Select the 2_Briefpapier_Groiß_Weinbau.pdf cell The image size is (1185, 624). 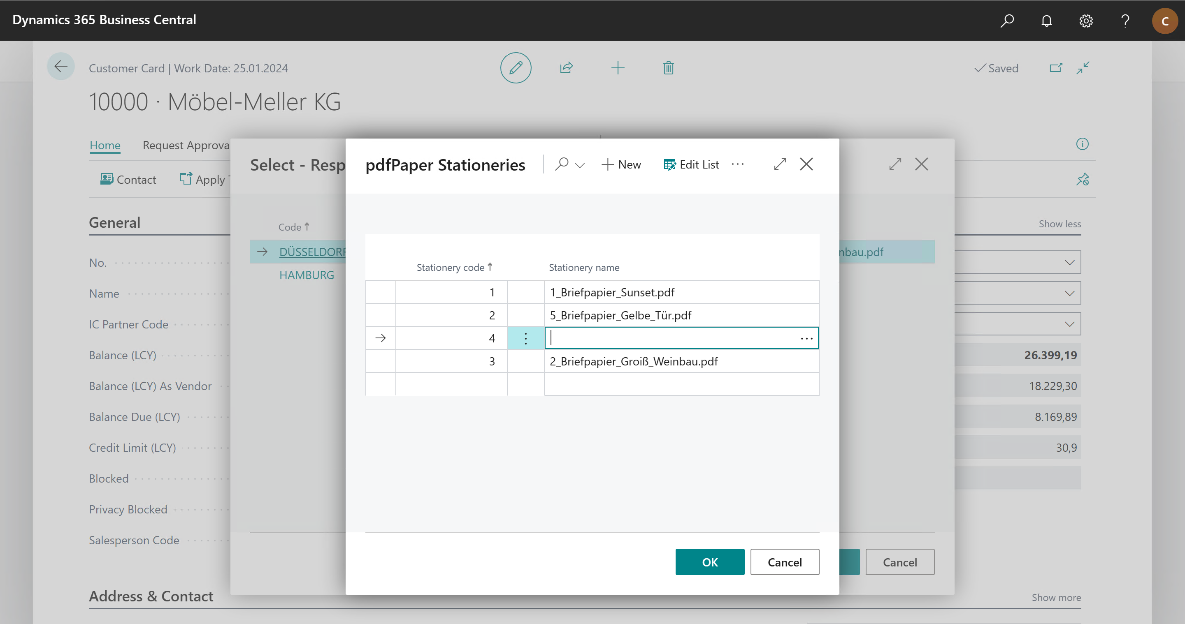coord(681,361)
